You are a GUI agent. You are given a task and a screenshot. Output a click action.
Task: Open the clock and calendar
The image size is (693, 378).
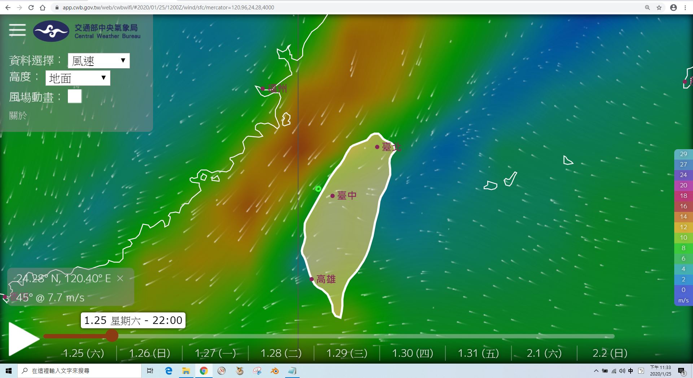[661, 371]
